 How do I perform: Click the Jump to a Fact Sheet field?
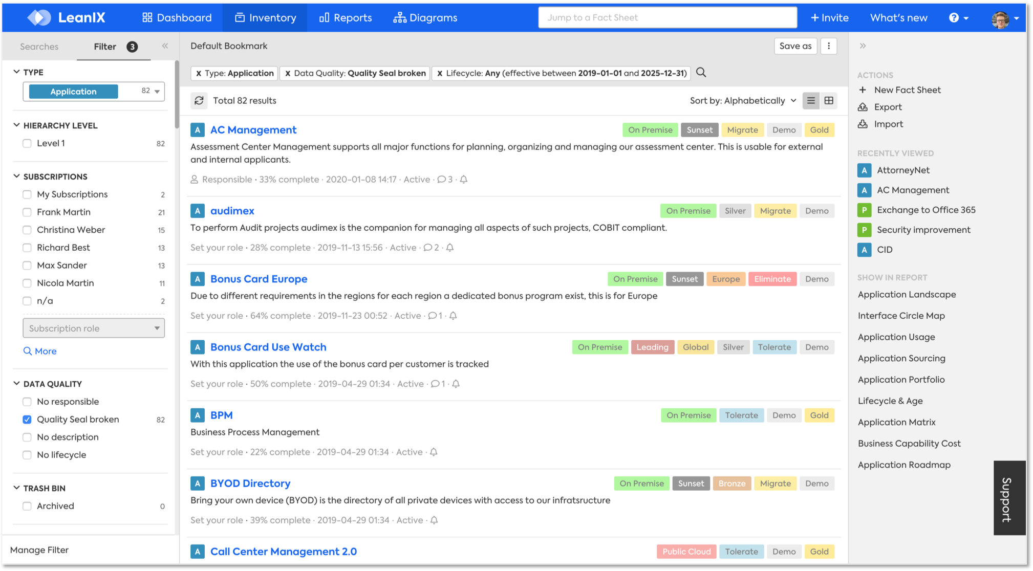click(667, 17)
